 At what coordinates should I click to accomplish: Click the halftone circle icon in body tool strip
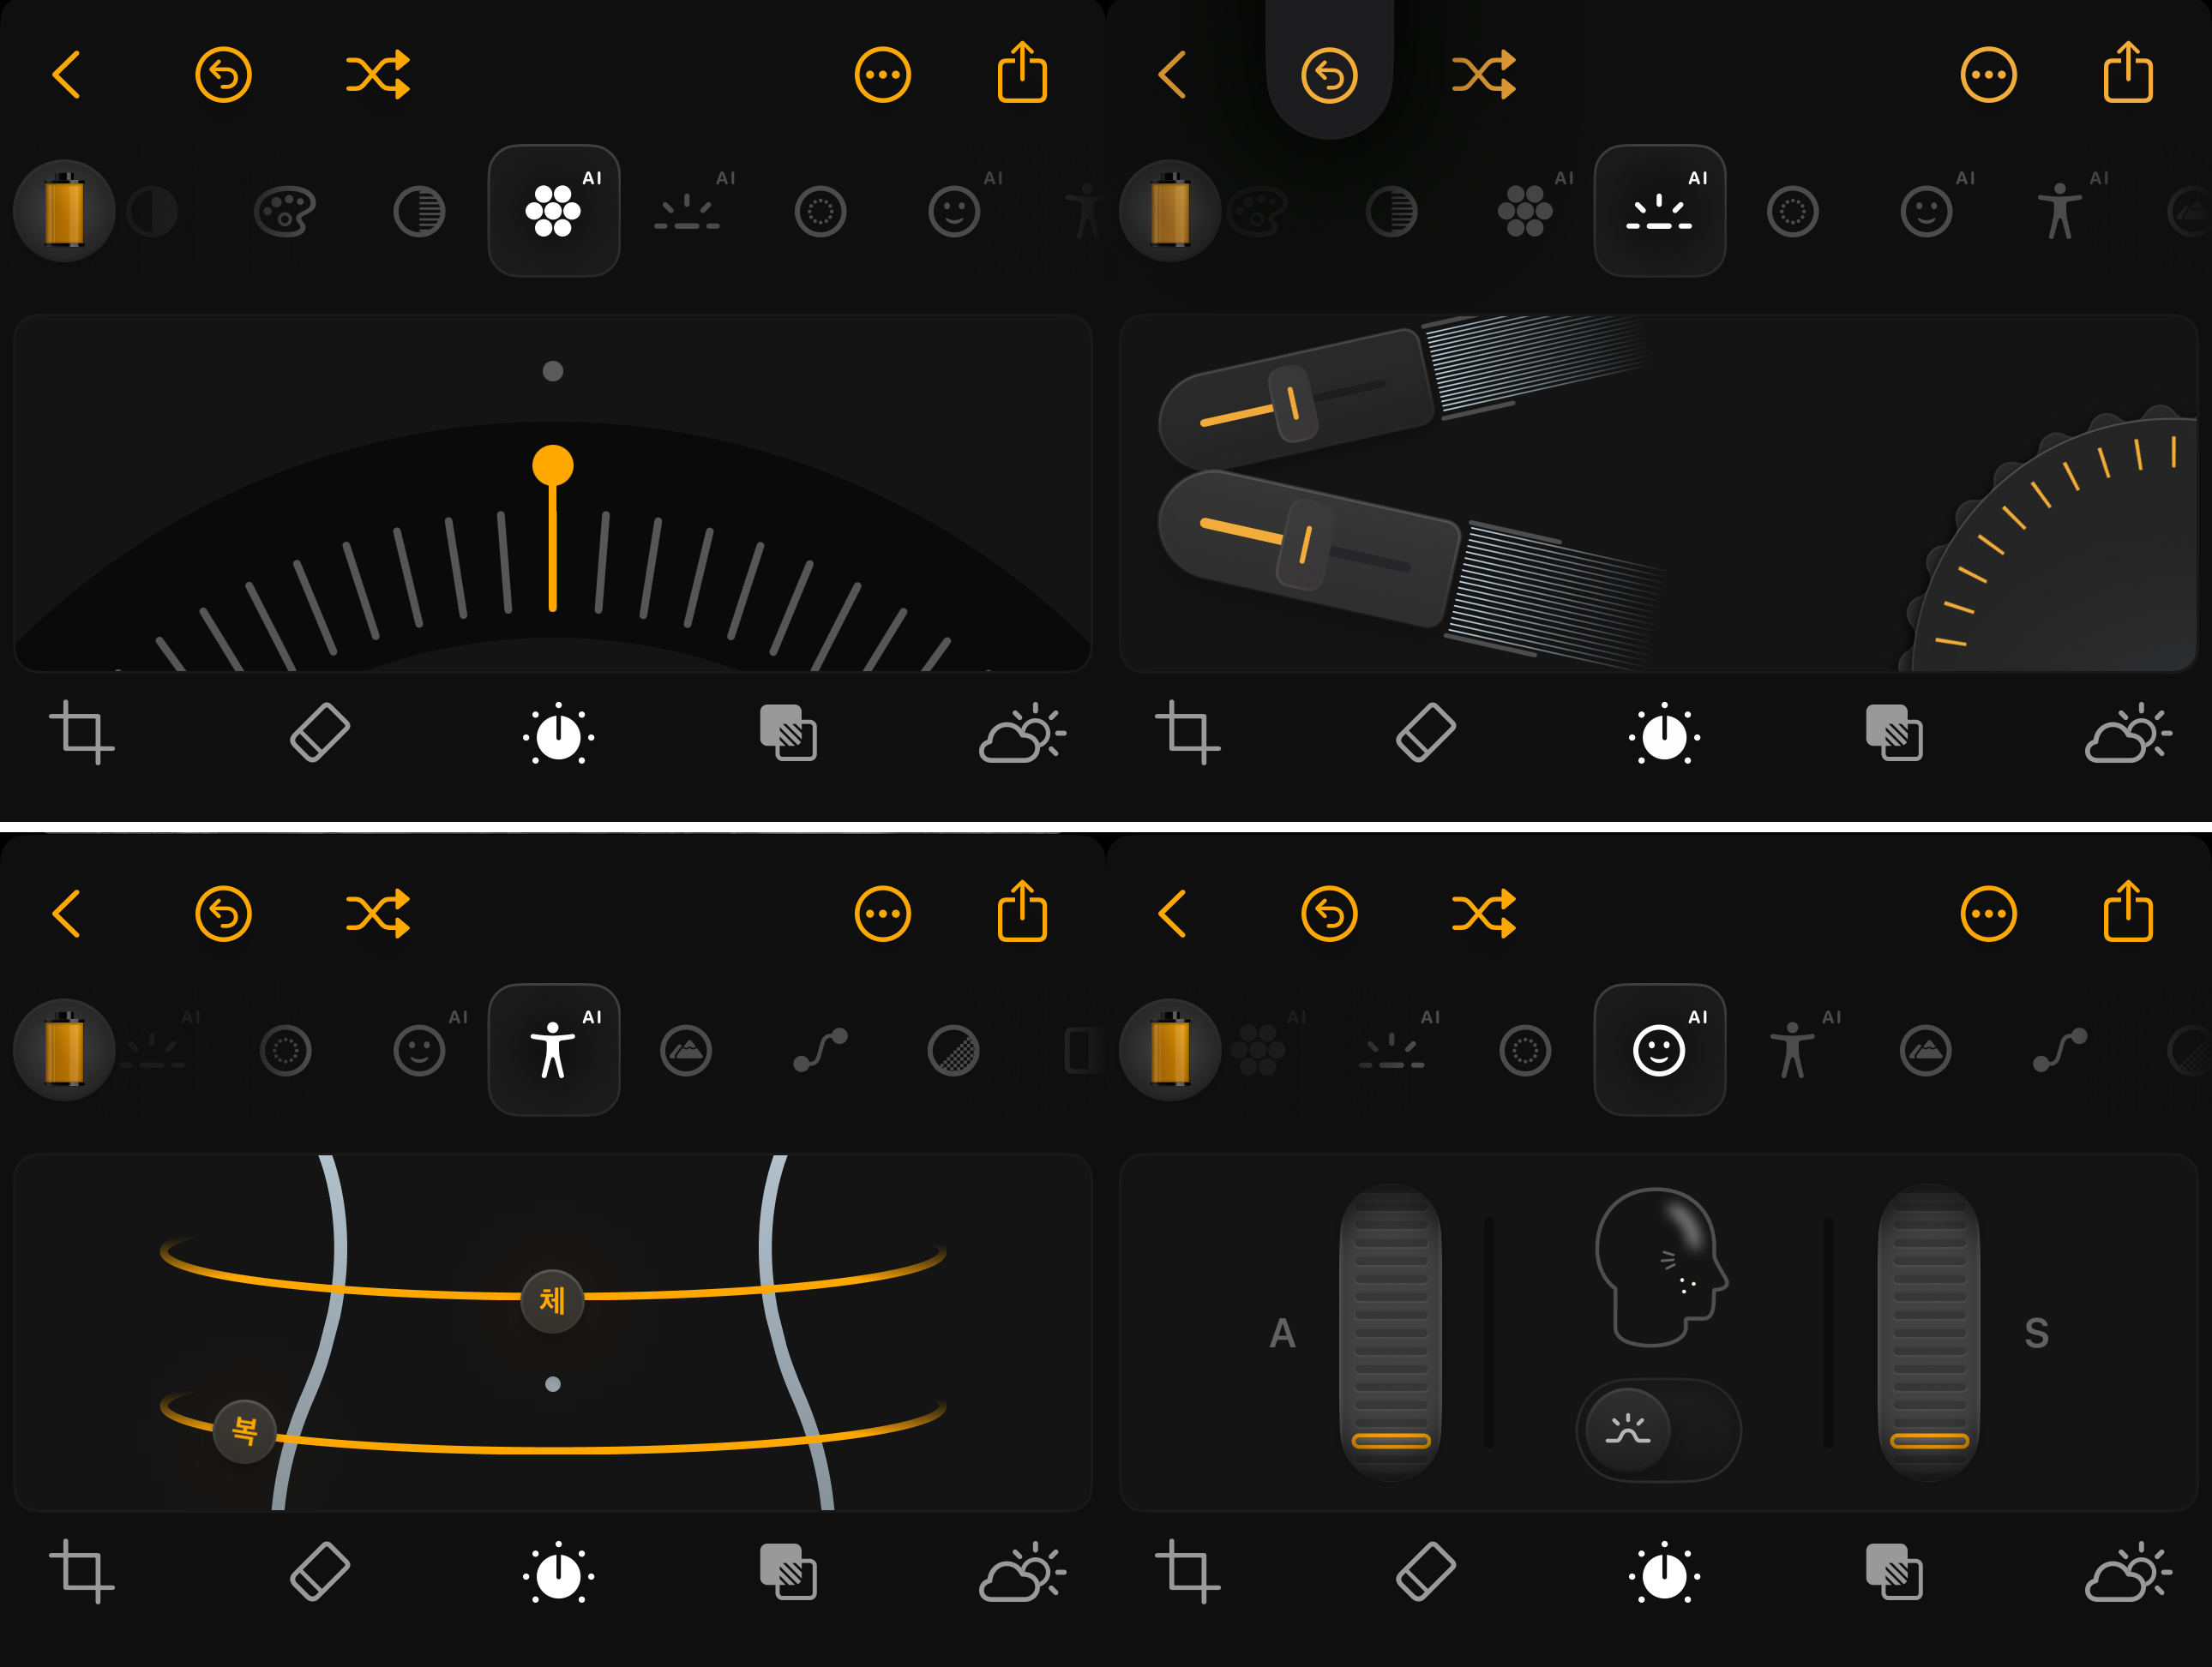[x=953, y=1051]
